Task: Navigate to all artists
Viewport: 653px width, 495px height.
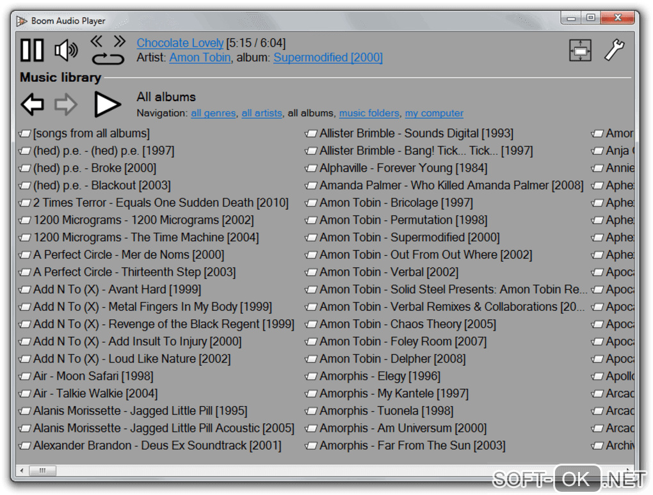Action: click(x=262, y=113)
